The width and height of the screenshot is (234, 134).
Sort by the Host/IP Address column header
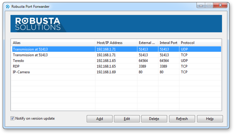tap(116, 43)
